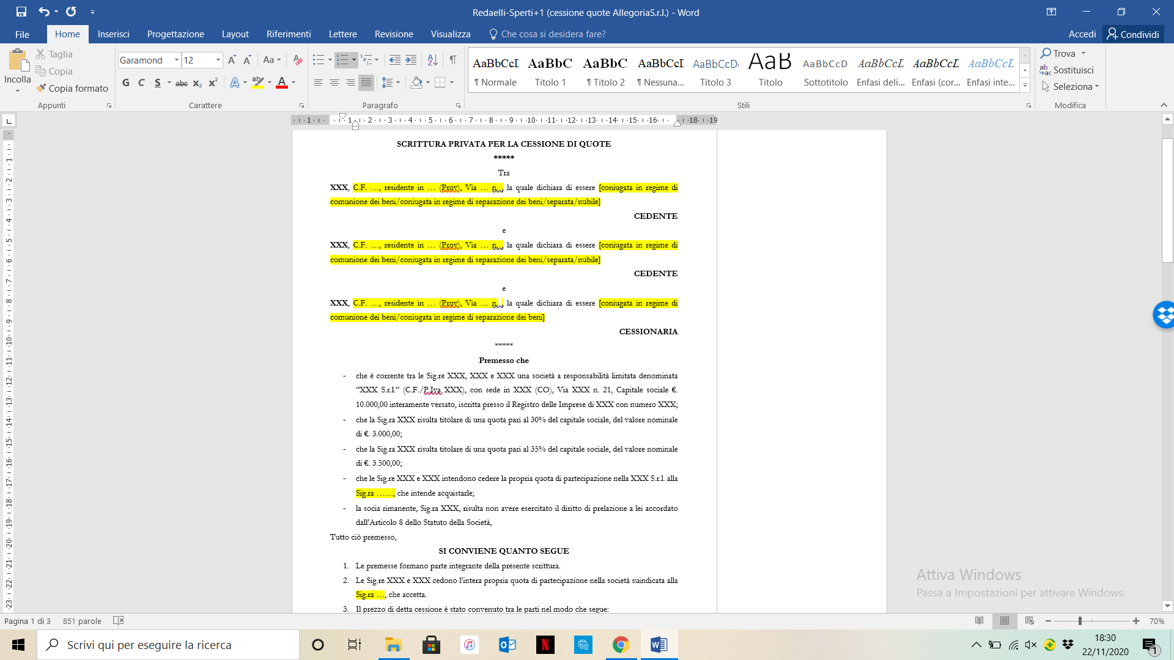Click the zoom slider in the status bar
The image size is (1174, 660).
pyautogui.click(x=1080, y=621)
